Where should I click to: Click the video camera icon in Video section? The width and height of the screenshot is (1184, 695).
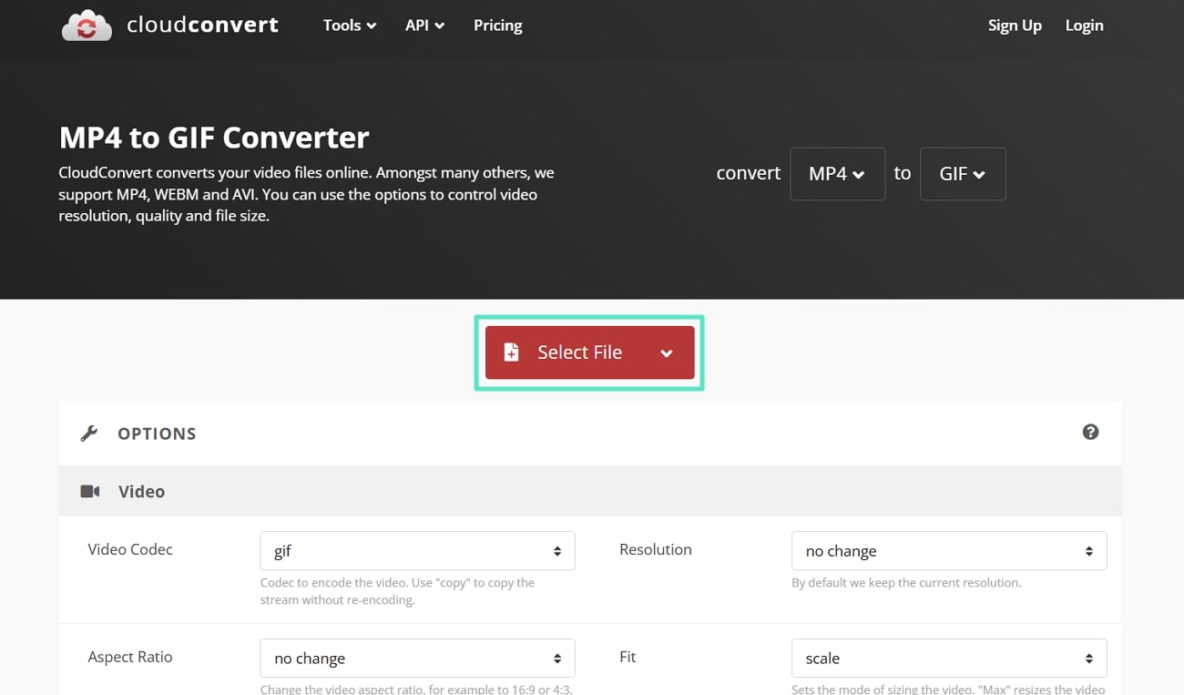pyautogui.click(x=90, y=491)
